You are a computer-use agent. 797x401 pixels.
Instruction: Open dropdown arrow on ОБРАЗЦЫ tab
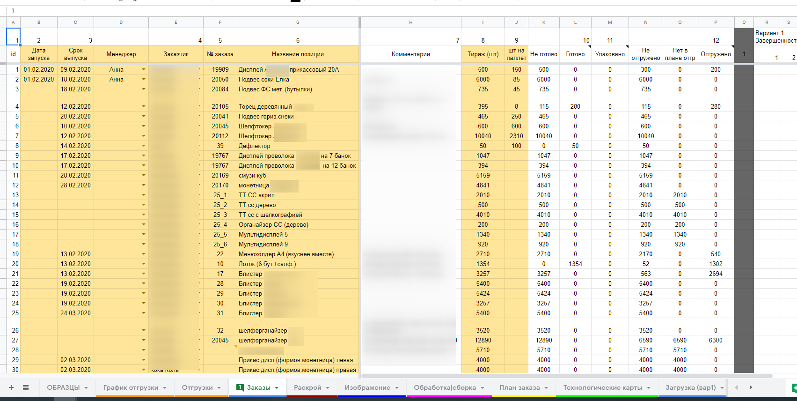coord(86,388)
